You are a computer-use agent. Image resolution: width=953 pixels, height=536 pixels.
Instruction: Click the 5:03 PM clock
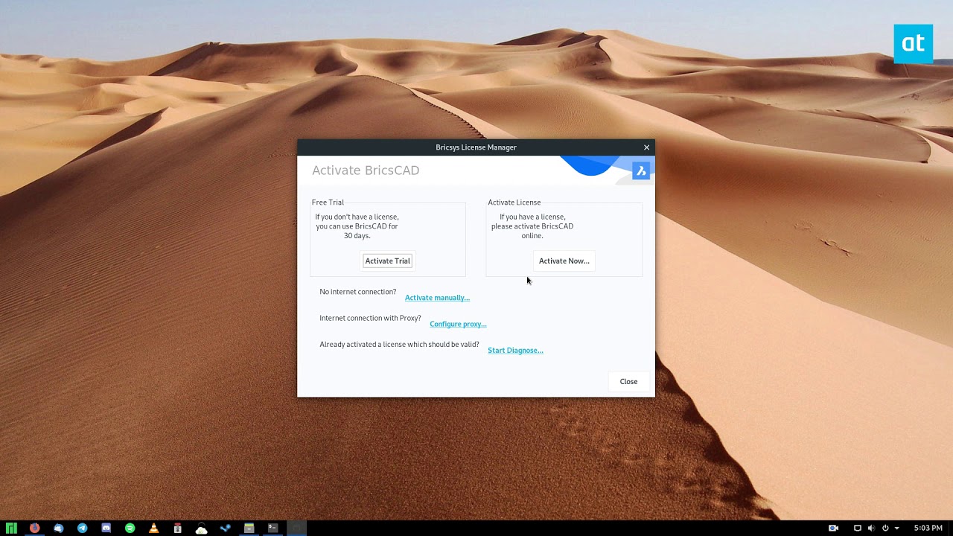tap(928, 528)
